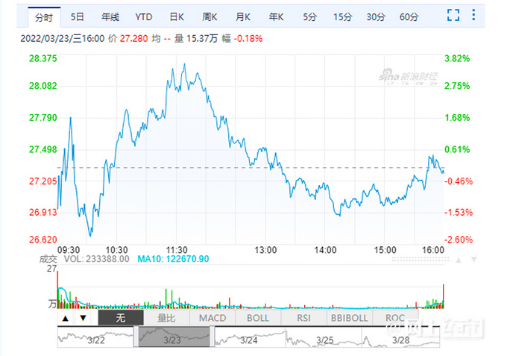Select the 15分 interval tab
Image resolution: width=507 pixels, height=356 pixels.
[342, 17]
